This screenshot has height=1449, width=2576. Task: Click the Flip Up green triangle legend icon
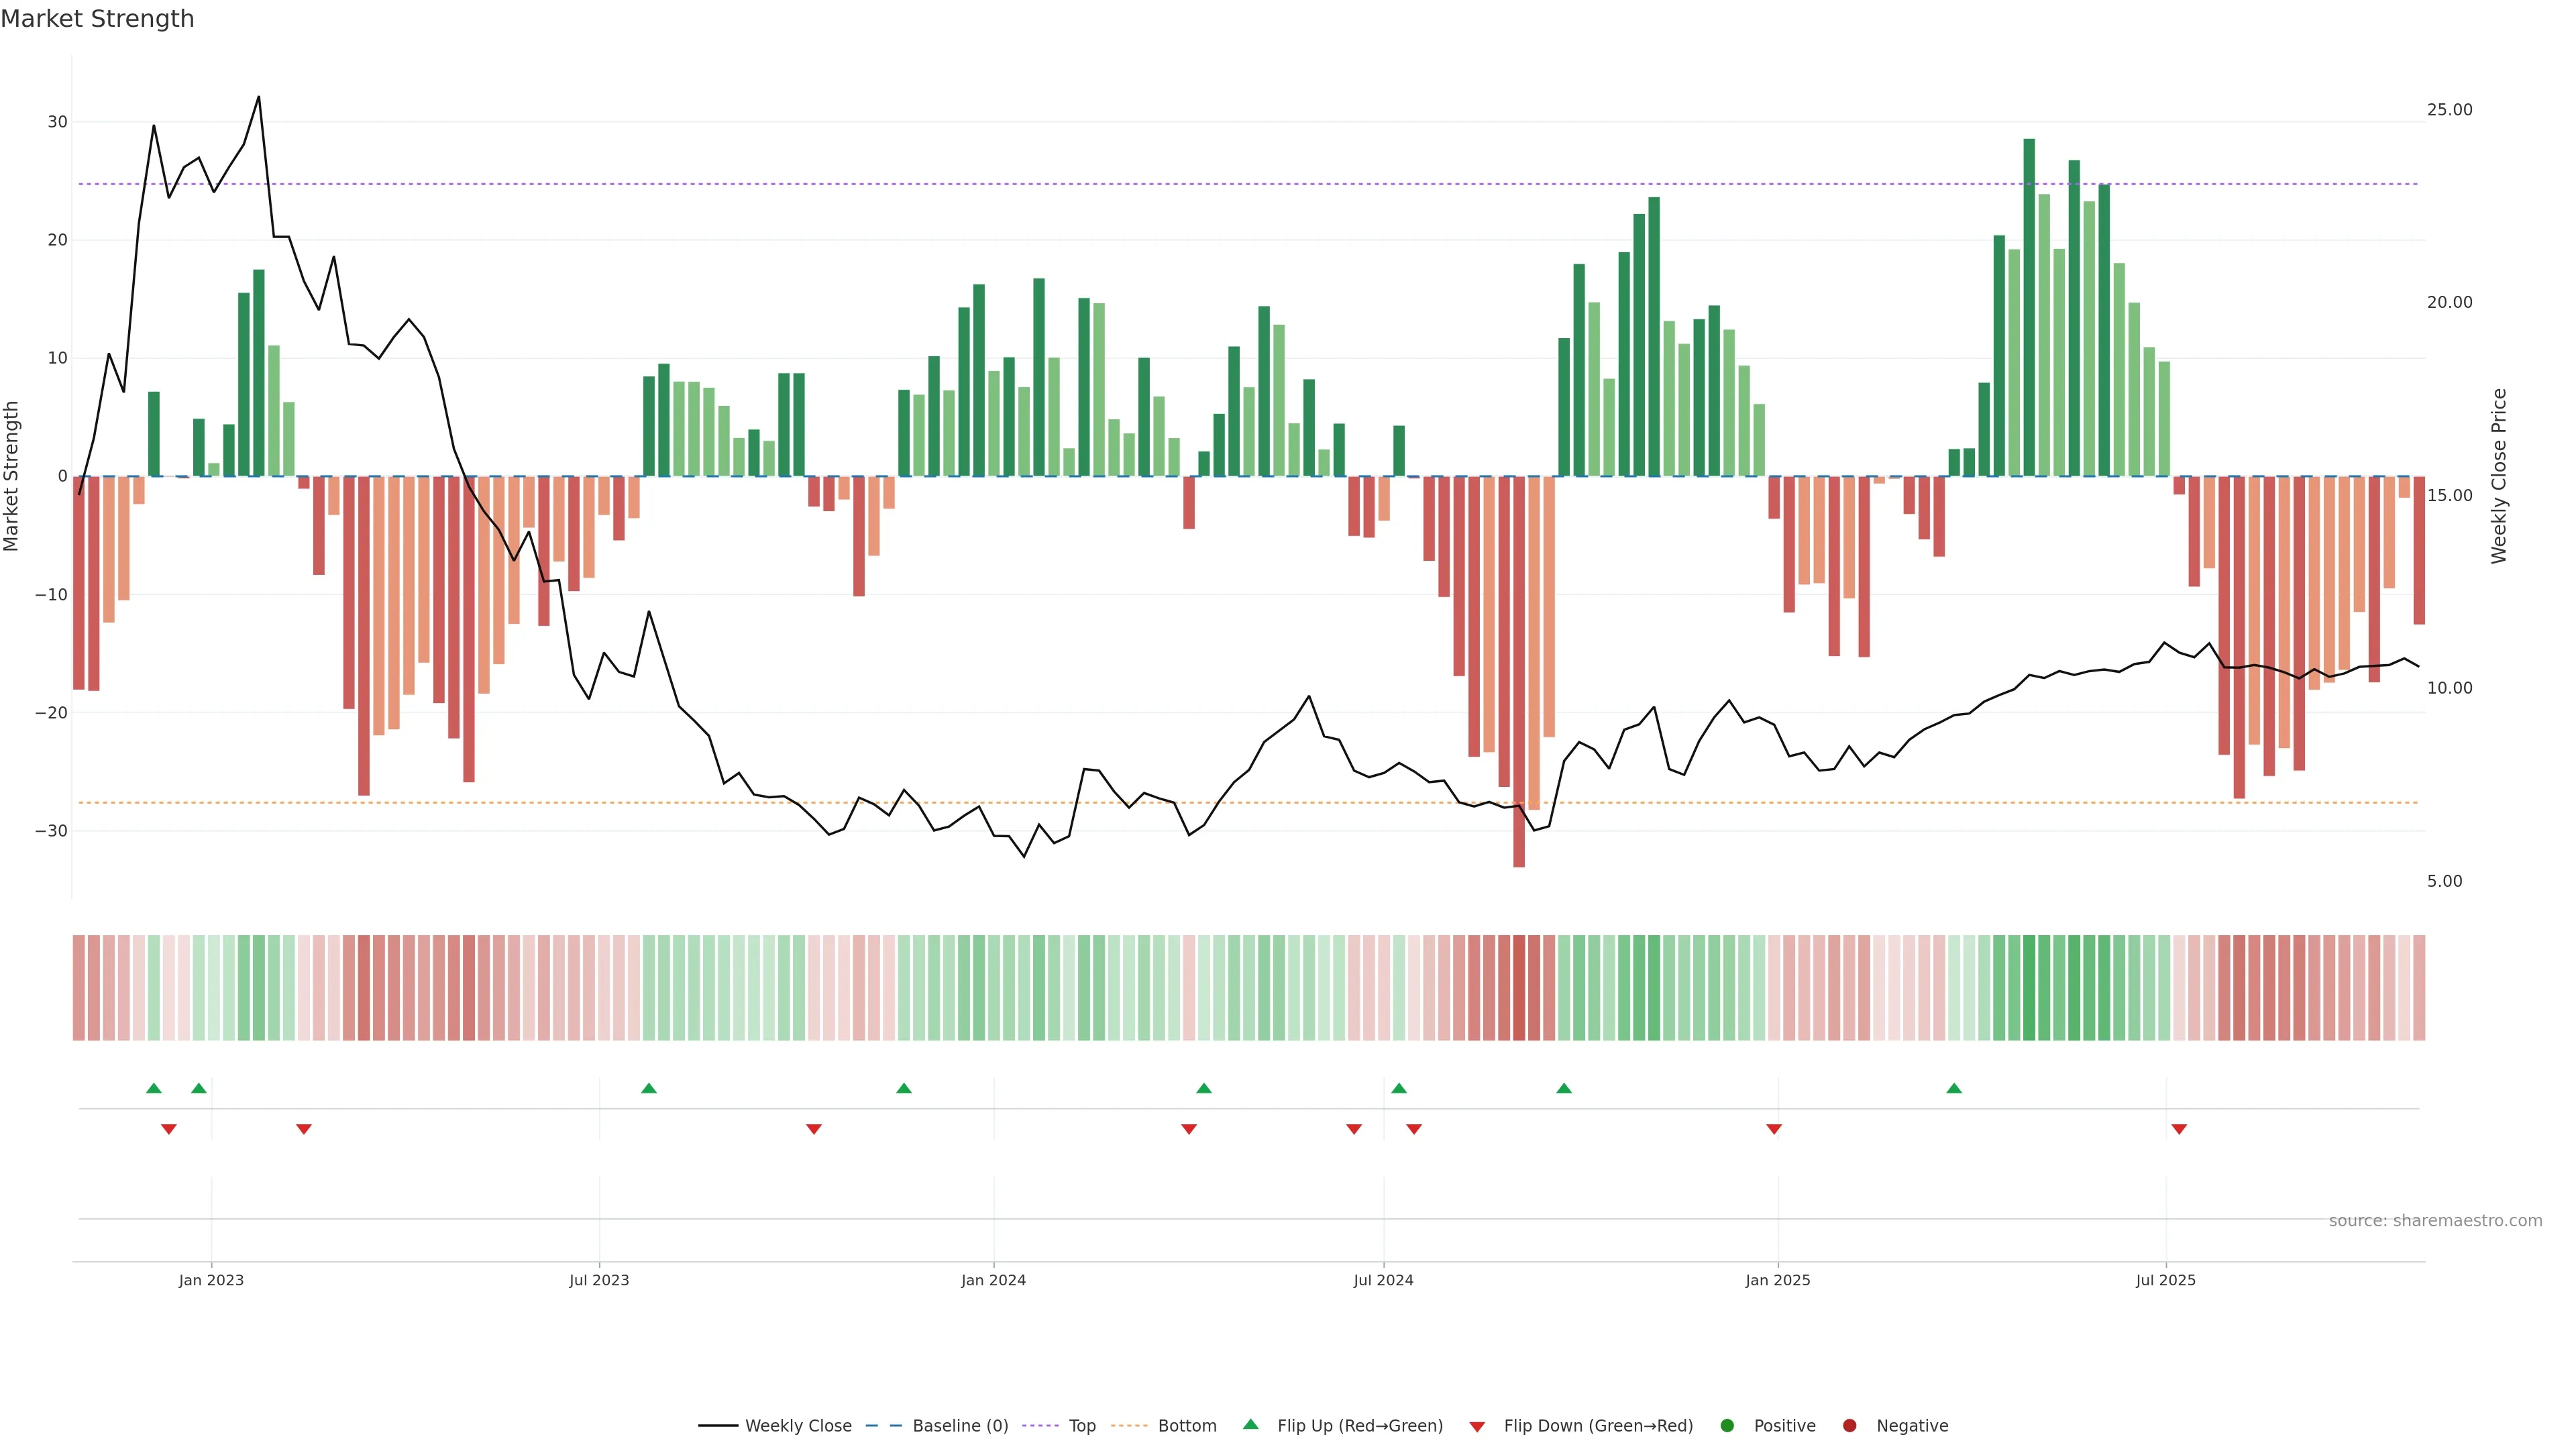(x=1250, y=1424)
